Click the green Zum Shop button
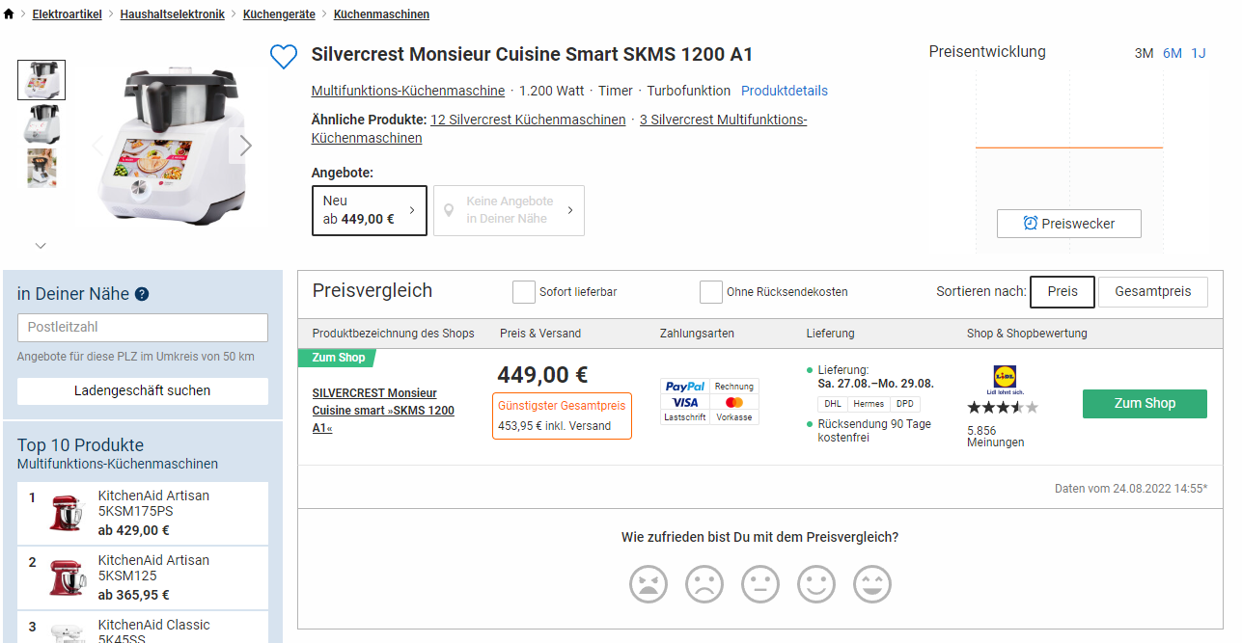 pos(1145,404)
